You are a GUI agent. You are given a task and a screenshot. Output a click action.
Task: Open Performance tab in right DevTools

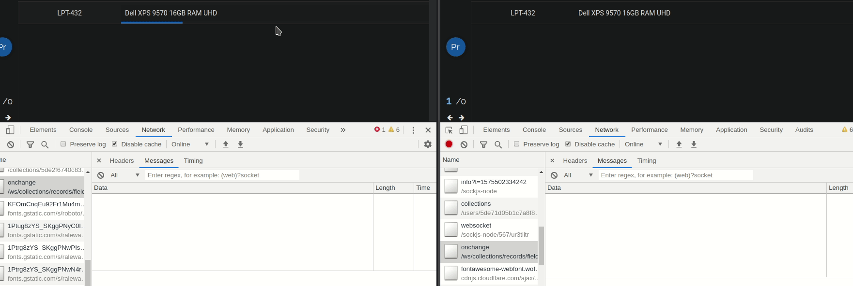pyautogui.click(x=650, y=129)
